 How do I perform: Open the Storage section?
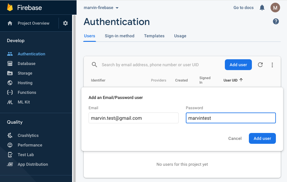click(25, 73)
